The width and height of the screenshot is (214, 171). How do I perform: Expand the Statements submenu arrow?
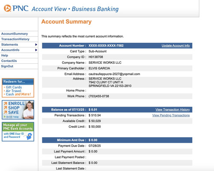[x=36, y=44]
